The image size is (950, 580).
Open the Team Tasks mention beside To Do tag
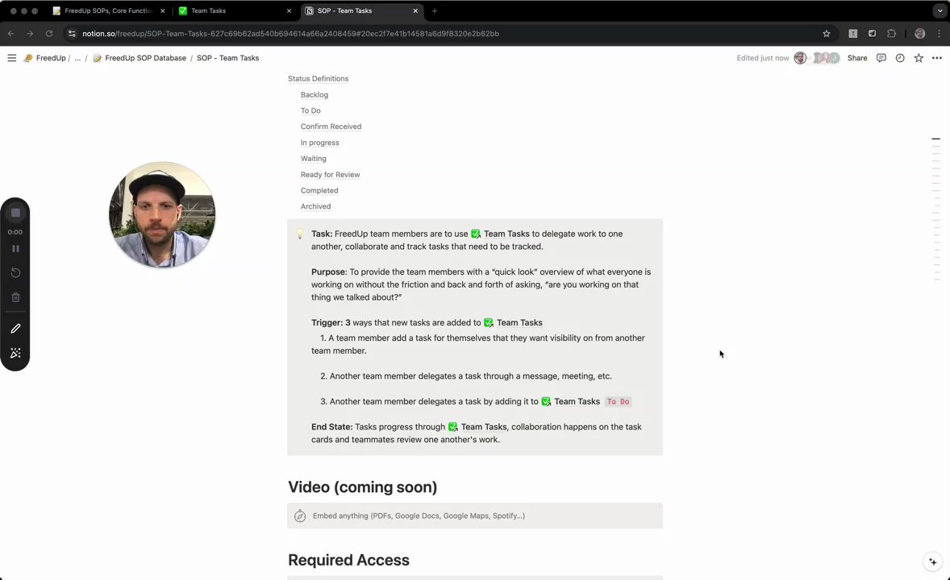point(570,401)
